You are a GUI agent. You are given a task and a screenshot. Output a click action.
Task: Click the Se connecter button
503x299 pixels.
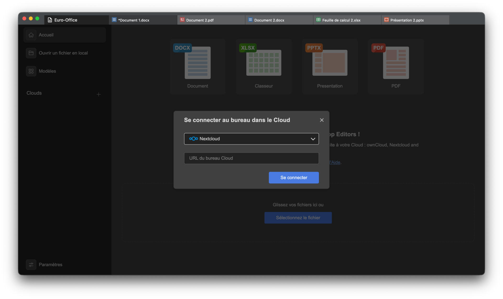[294, 177]
